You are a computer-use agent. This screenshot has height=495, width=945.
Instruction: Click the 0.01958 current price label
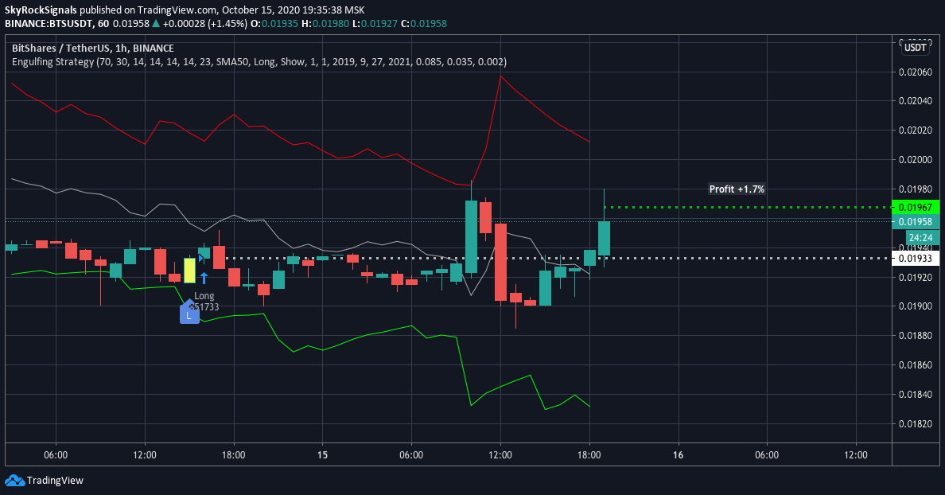click(x=916, y=221)
